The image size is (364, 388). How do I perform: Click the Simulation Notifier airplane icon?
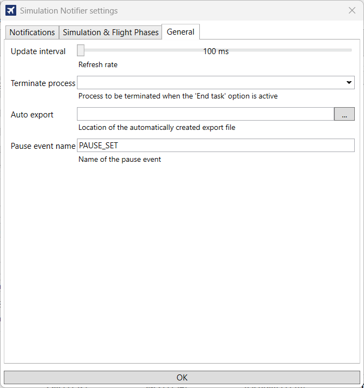[x=11, y=11]
